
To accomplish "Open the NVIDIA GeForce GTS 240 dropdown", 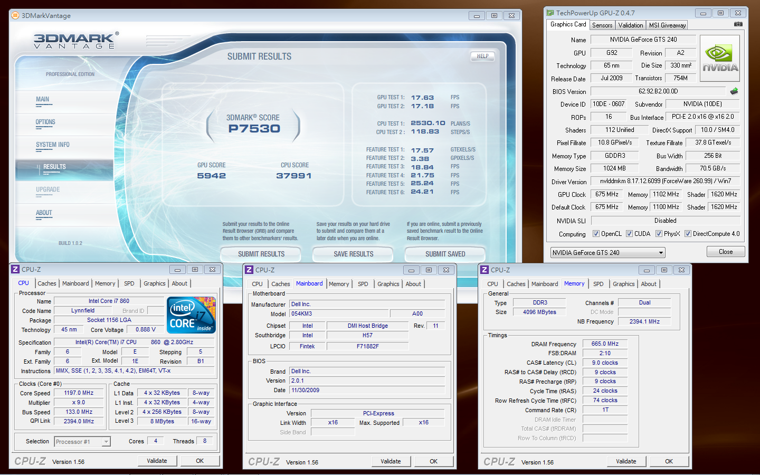I will 607,253.
